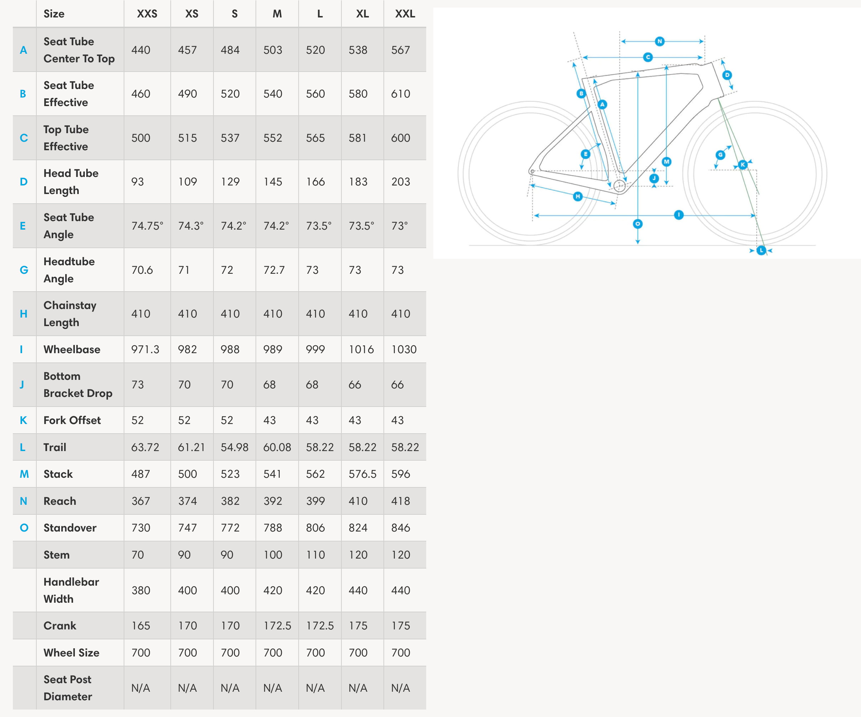Screen dimensions: 861x717
Task: Click the M stack marker on diagram
Action: 667,161
